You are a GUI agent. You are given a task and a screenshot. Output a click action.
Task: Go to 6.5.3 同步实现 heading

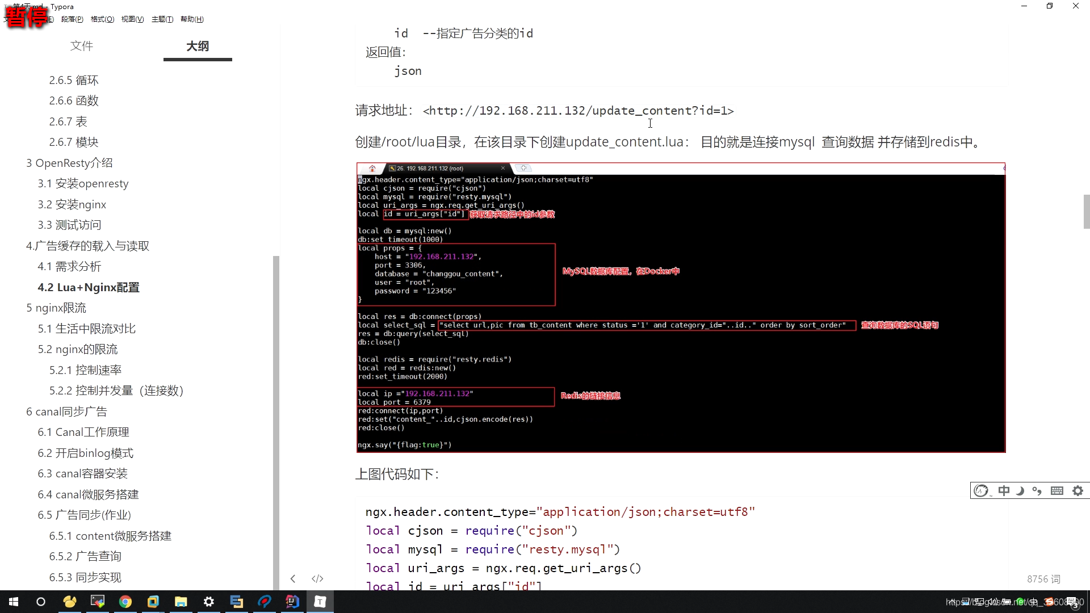point(85,577)
